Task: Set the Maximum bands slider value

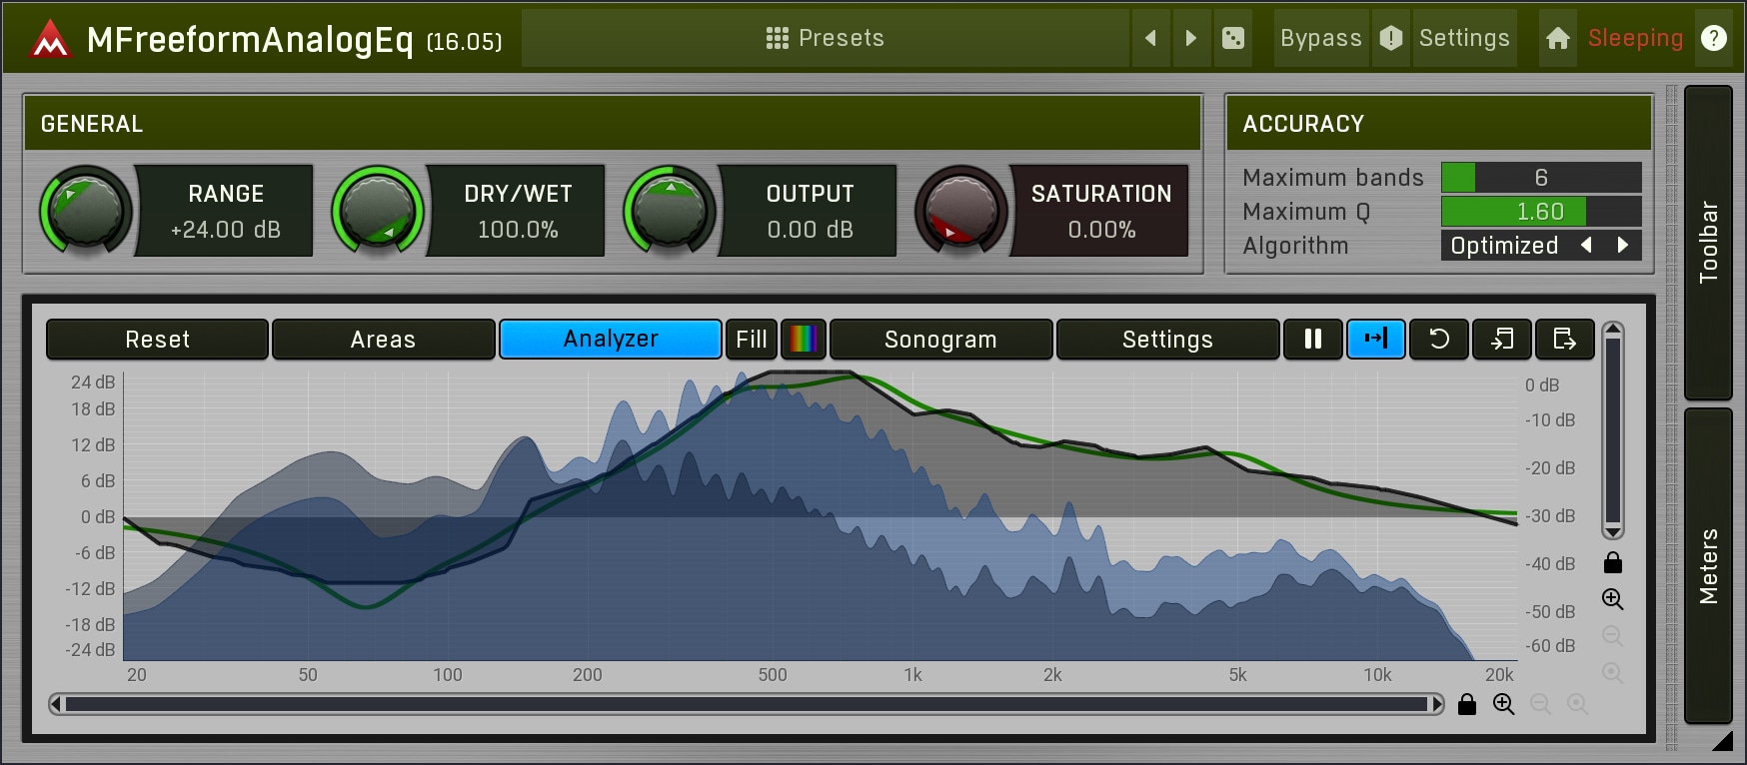Action: point(1541,178)
